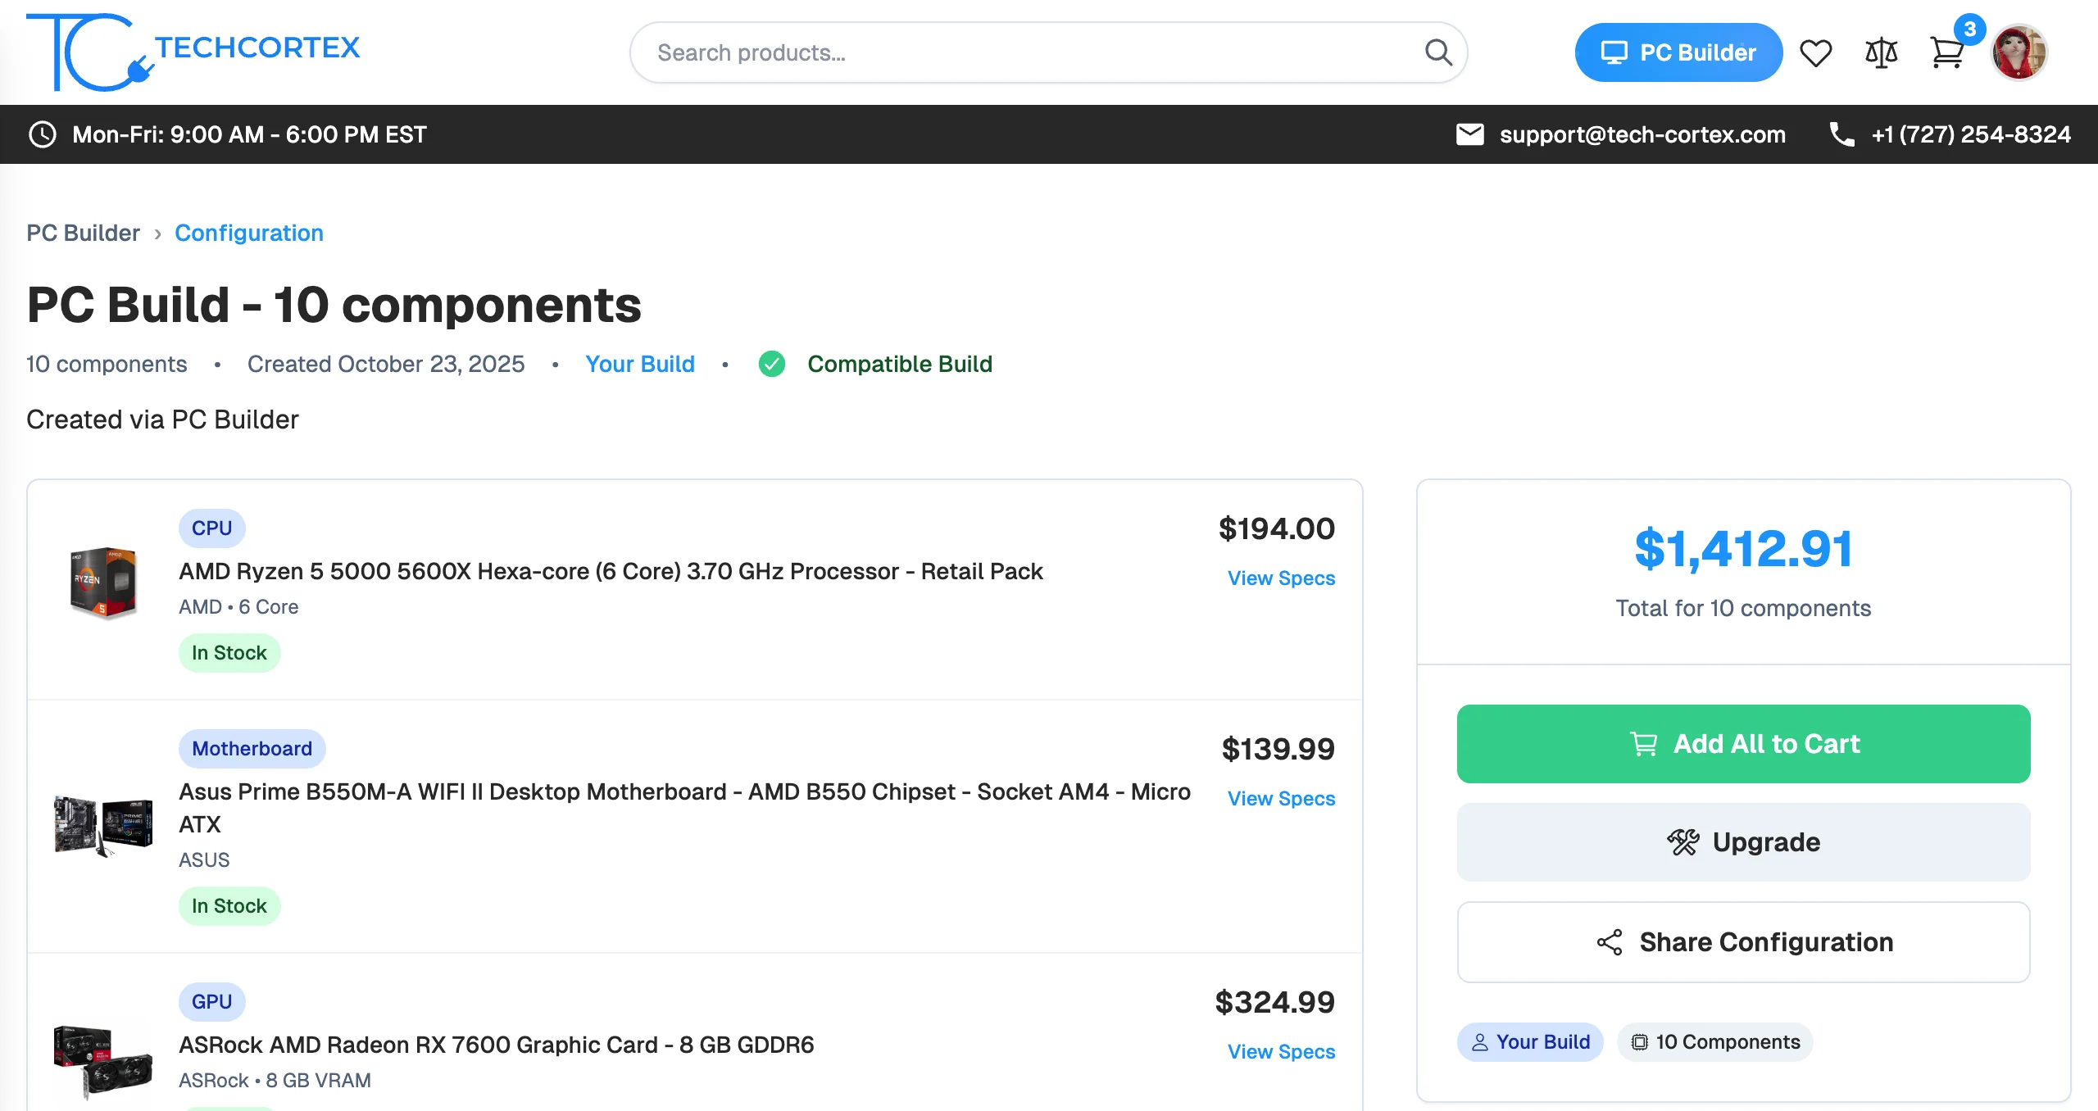2098x1111 pixels.
Task: Open the Upgrade button
Action: [1743, 842]
